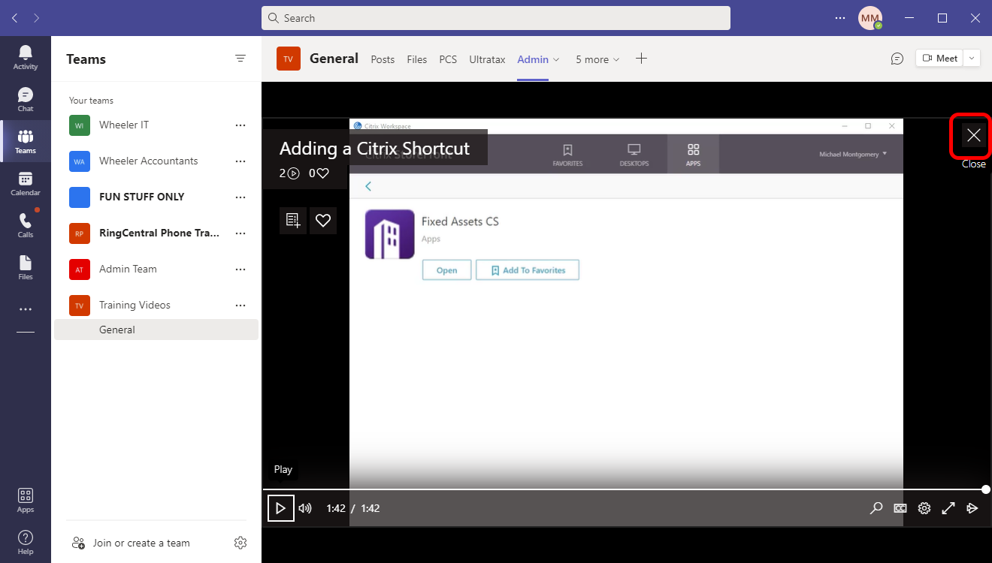Search within the video with the magnifier
This screenshot has width=992, height=563.
(x=876, y=508)
